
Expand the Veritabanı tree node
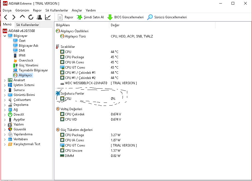point(5,139)
